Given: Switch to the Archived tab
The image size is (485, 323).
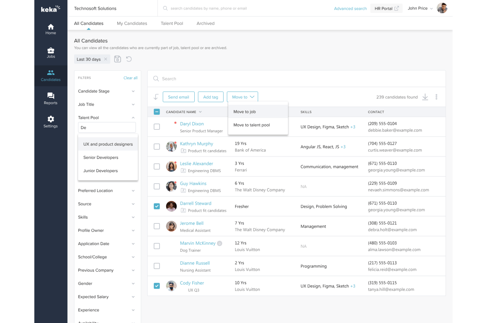Looking at the screenshot, I should click(x=205, y=23).
